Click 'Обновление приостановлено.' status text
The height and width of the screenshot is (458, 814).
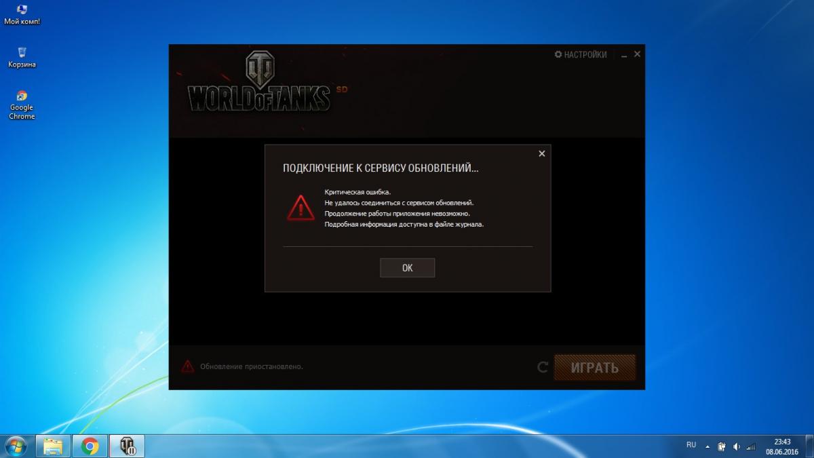pyautogui.click(x=252, y=366)
